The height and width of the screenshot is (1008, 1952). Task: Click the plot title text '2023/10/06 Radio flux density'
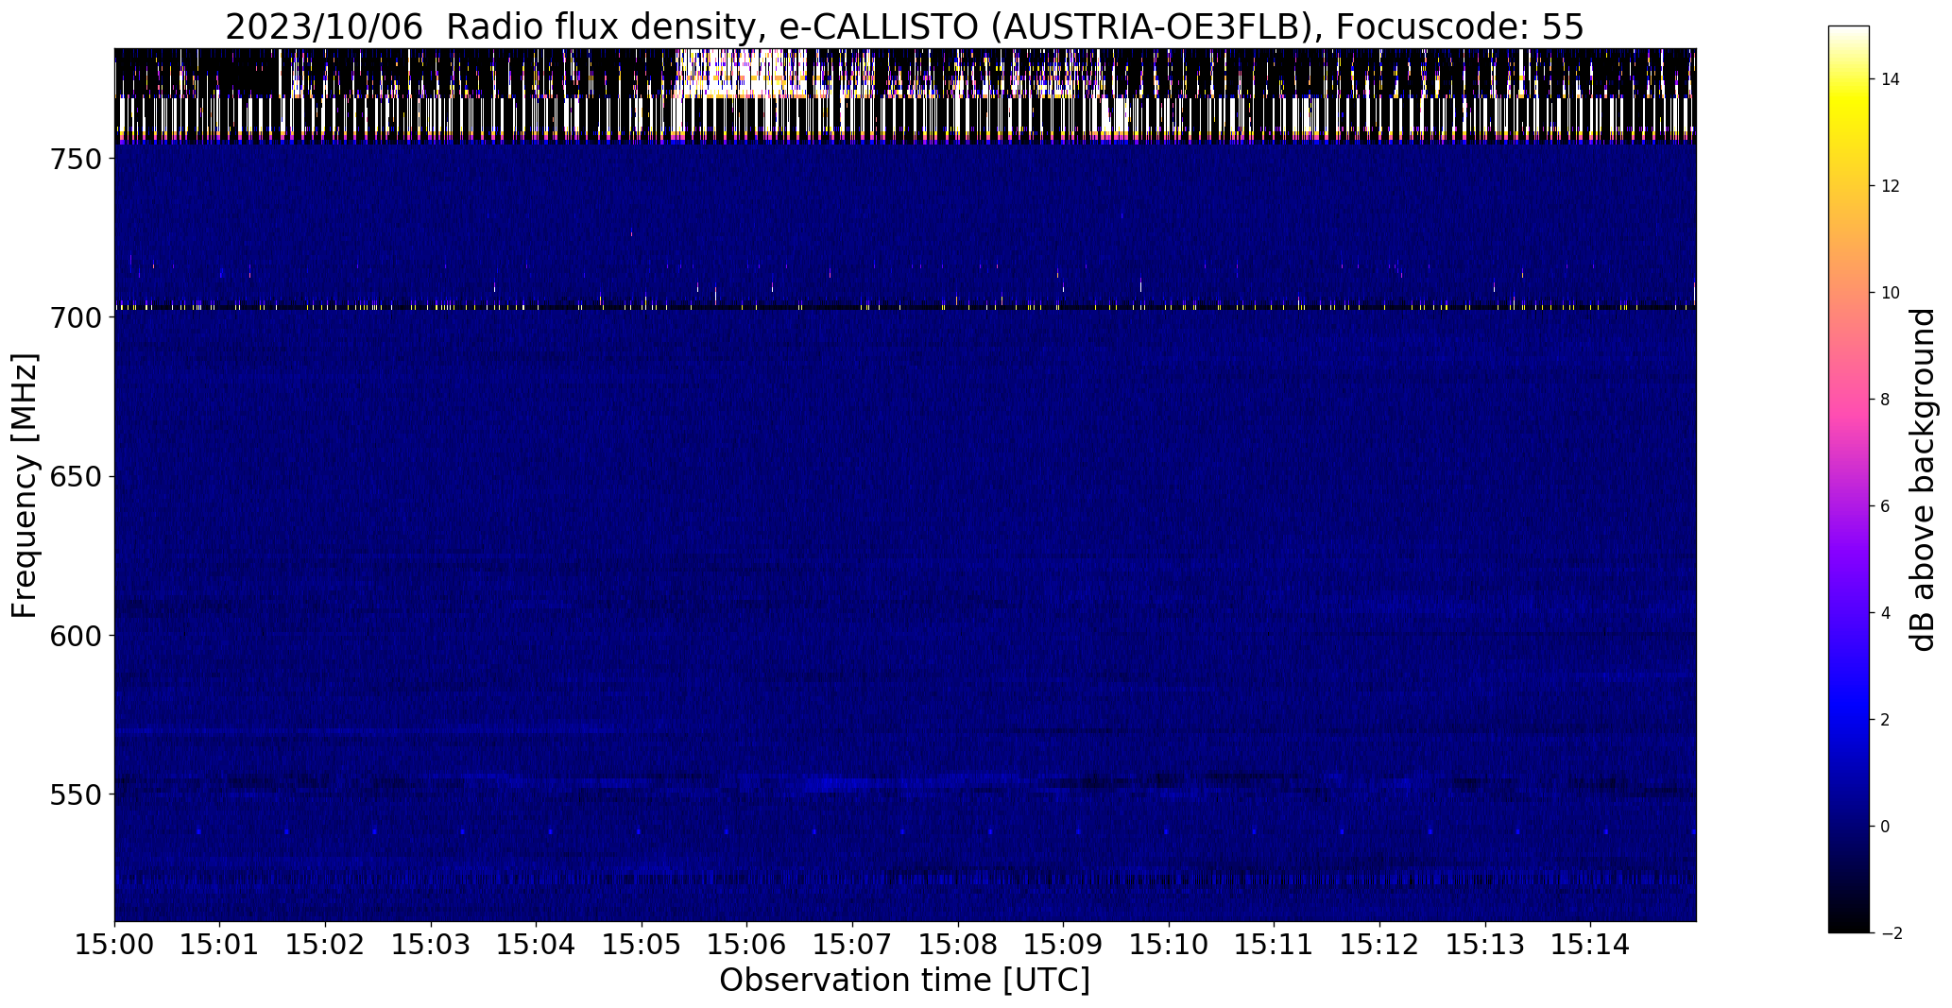pyautogui.click(x=495, y=27)
